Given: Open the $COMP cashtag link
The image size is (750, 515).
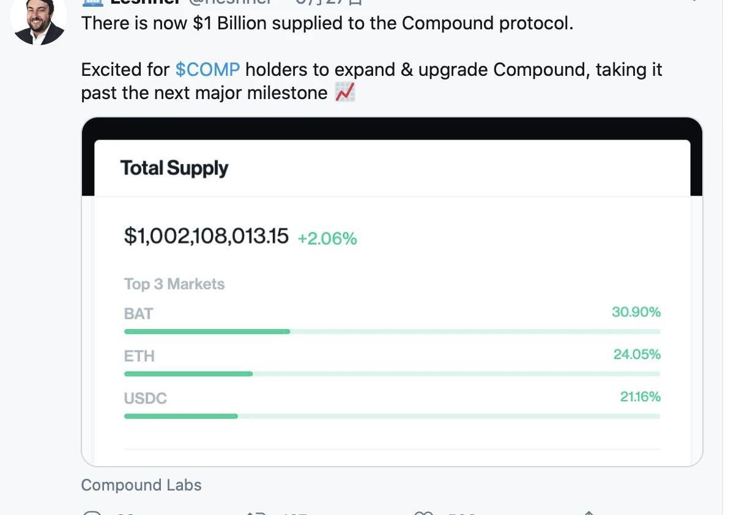Looking at the screenshot, I should click(207, 70).
